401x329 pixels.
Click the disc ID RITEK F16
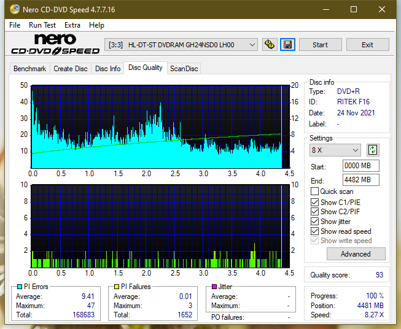pyautogui.click(x=353, y=102)
